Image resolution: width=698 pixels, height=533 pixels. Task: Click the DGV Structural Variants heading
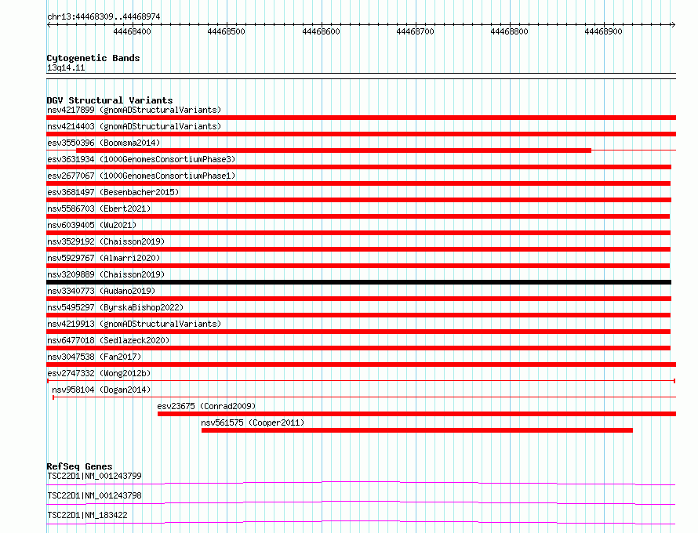(x=110, y=100)
